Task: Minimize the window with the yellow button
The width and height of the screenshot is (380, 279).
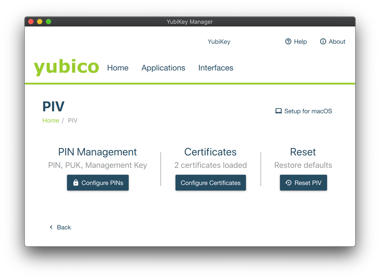Action: tap(40, 22)
